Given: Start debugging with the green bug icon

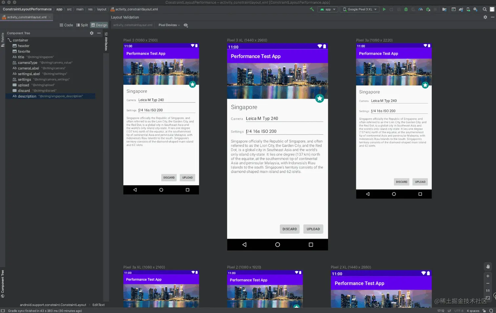Looking at the screenshot, I should click(x=406, y=9).
